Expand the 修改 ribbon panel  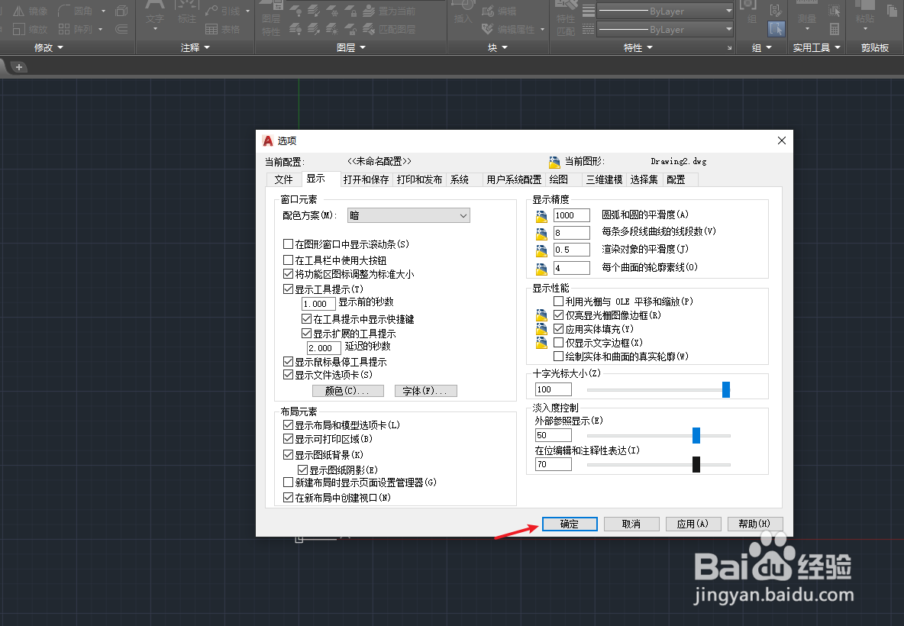pyautogui.click(x=48, y=48)
